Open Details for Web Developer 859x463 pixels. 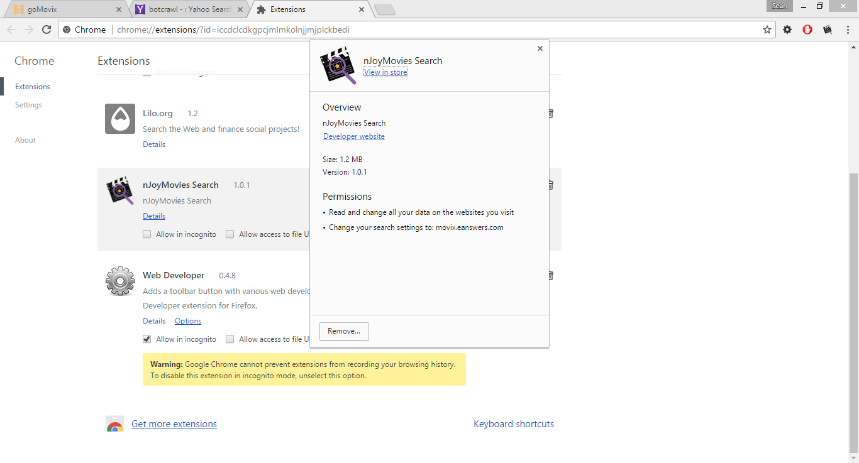(154, 321)
